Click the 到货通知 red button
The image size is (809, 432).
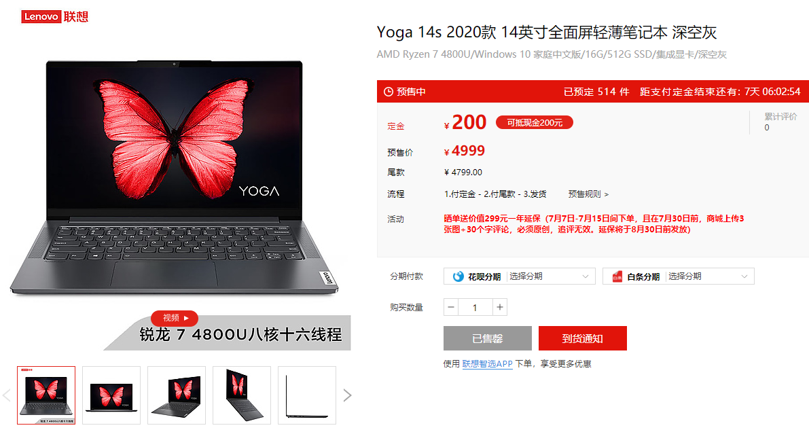(x=583, y=338)
